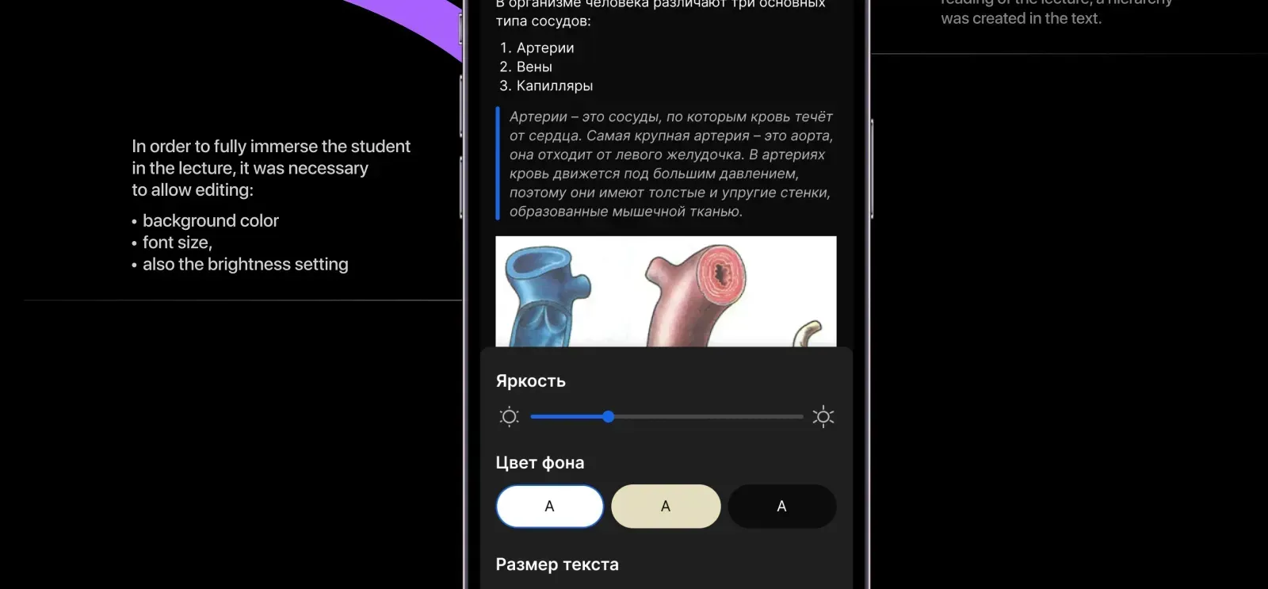
Task: Click the italic quote paragraph about arteries
Action: (x=671, y=164)
